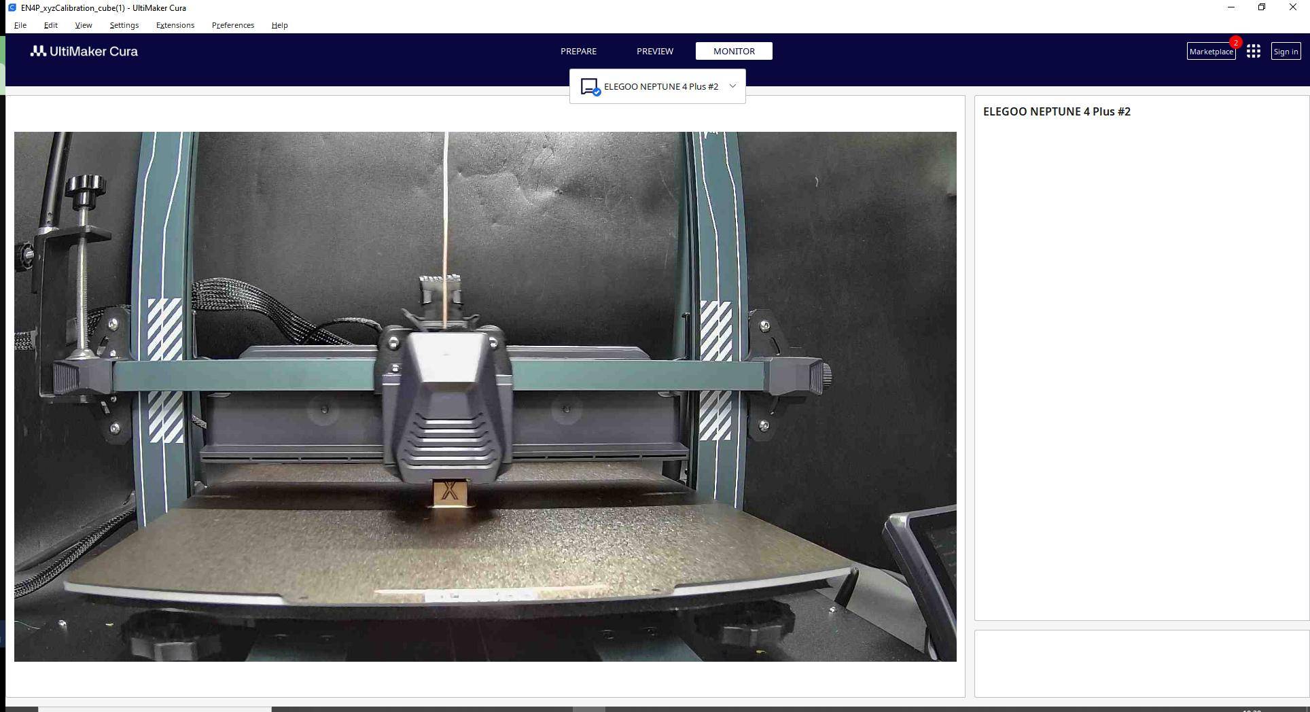The image size is (1310, 712).
Task: Open the Edit menu
Action: [51, 25]
